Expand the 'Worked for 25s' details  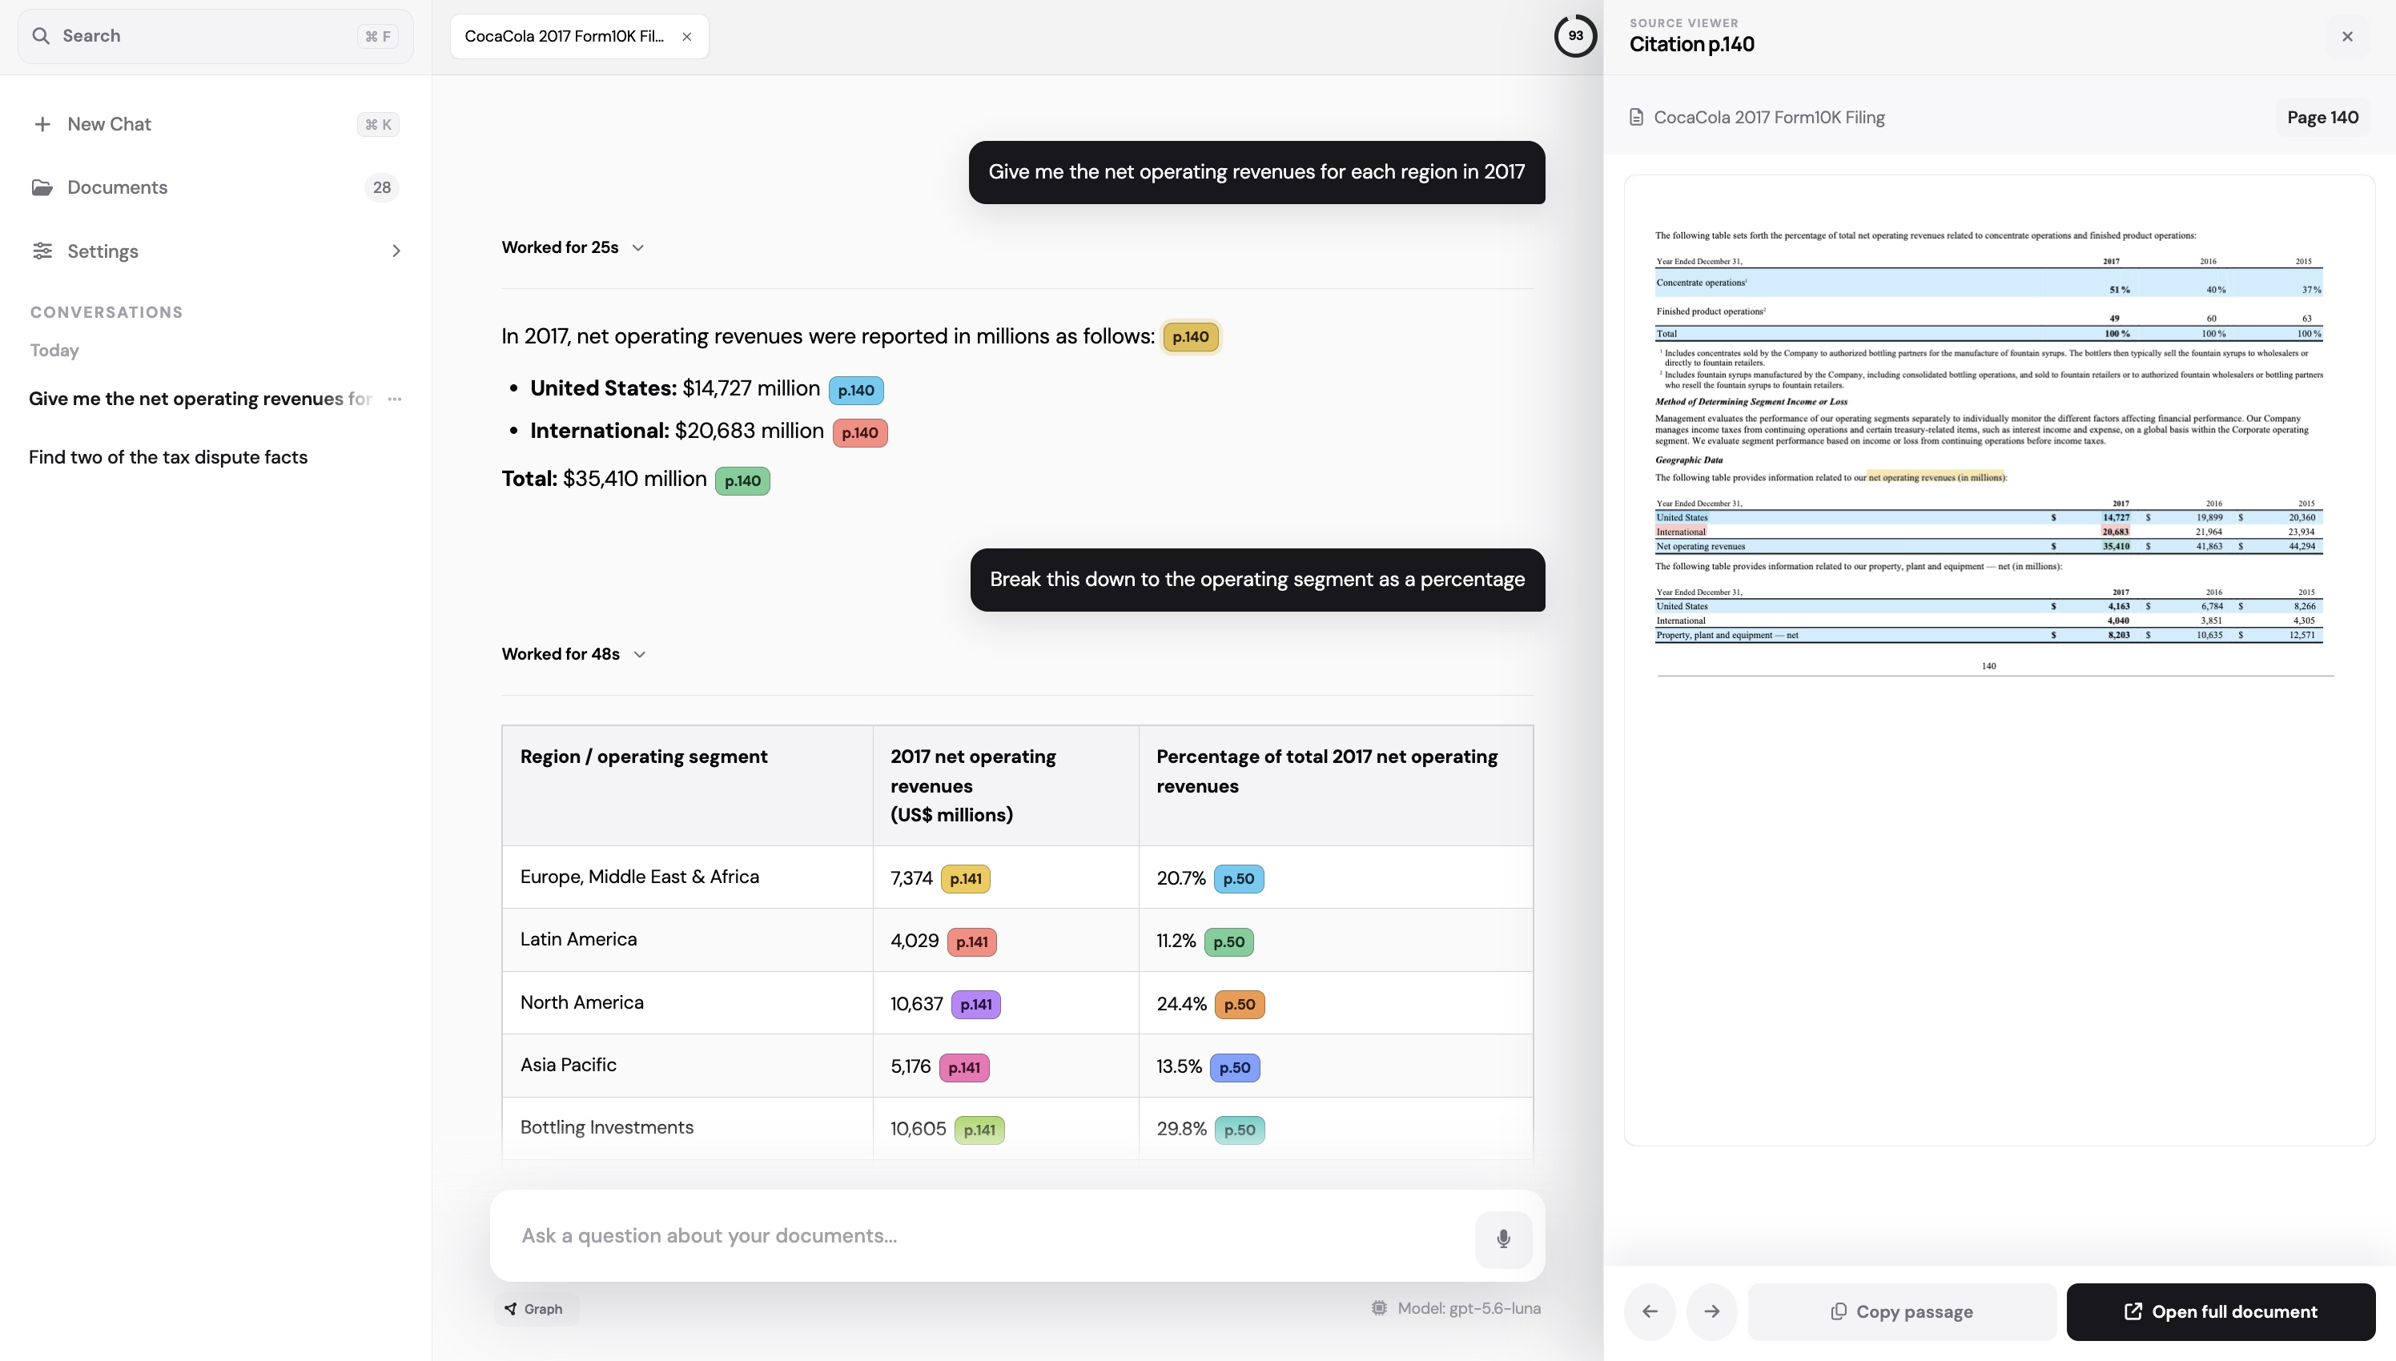pos(573,247)
